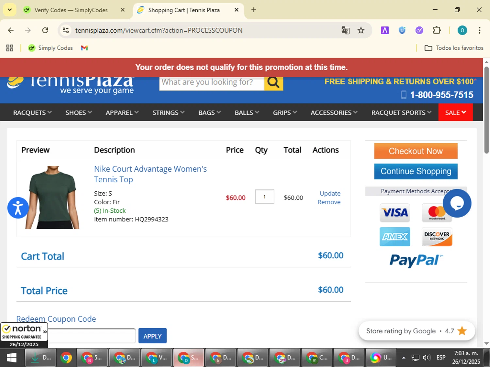Switch to Verify Codes — SimplyCodes tab

click(71, 10)
